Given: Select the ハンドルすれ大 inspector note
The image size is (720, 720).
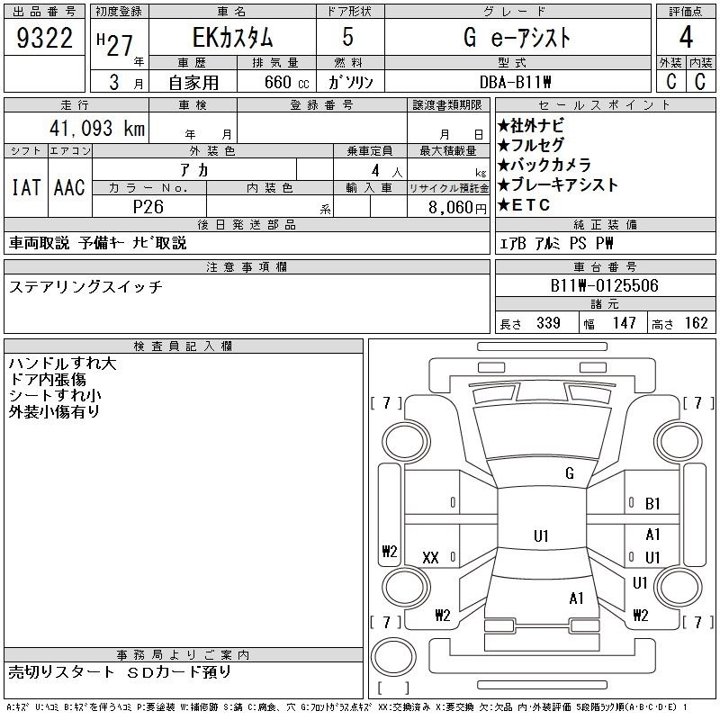Looking at the screenshot, I should coord(62,364).
